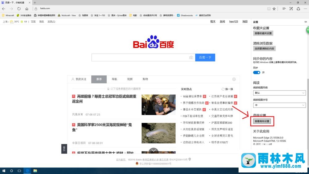Image resolution: width=309 pixels, height=174 pixels.
Task: Click the forward navigation arrow
Action: (x=11, y=9)
